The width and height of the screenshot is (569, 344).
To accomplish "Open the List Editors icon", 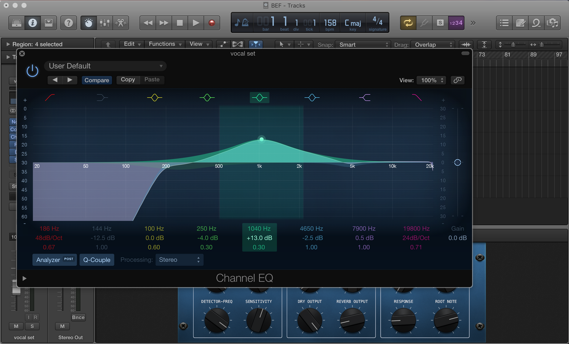I will click(x=504, y=23).
